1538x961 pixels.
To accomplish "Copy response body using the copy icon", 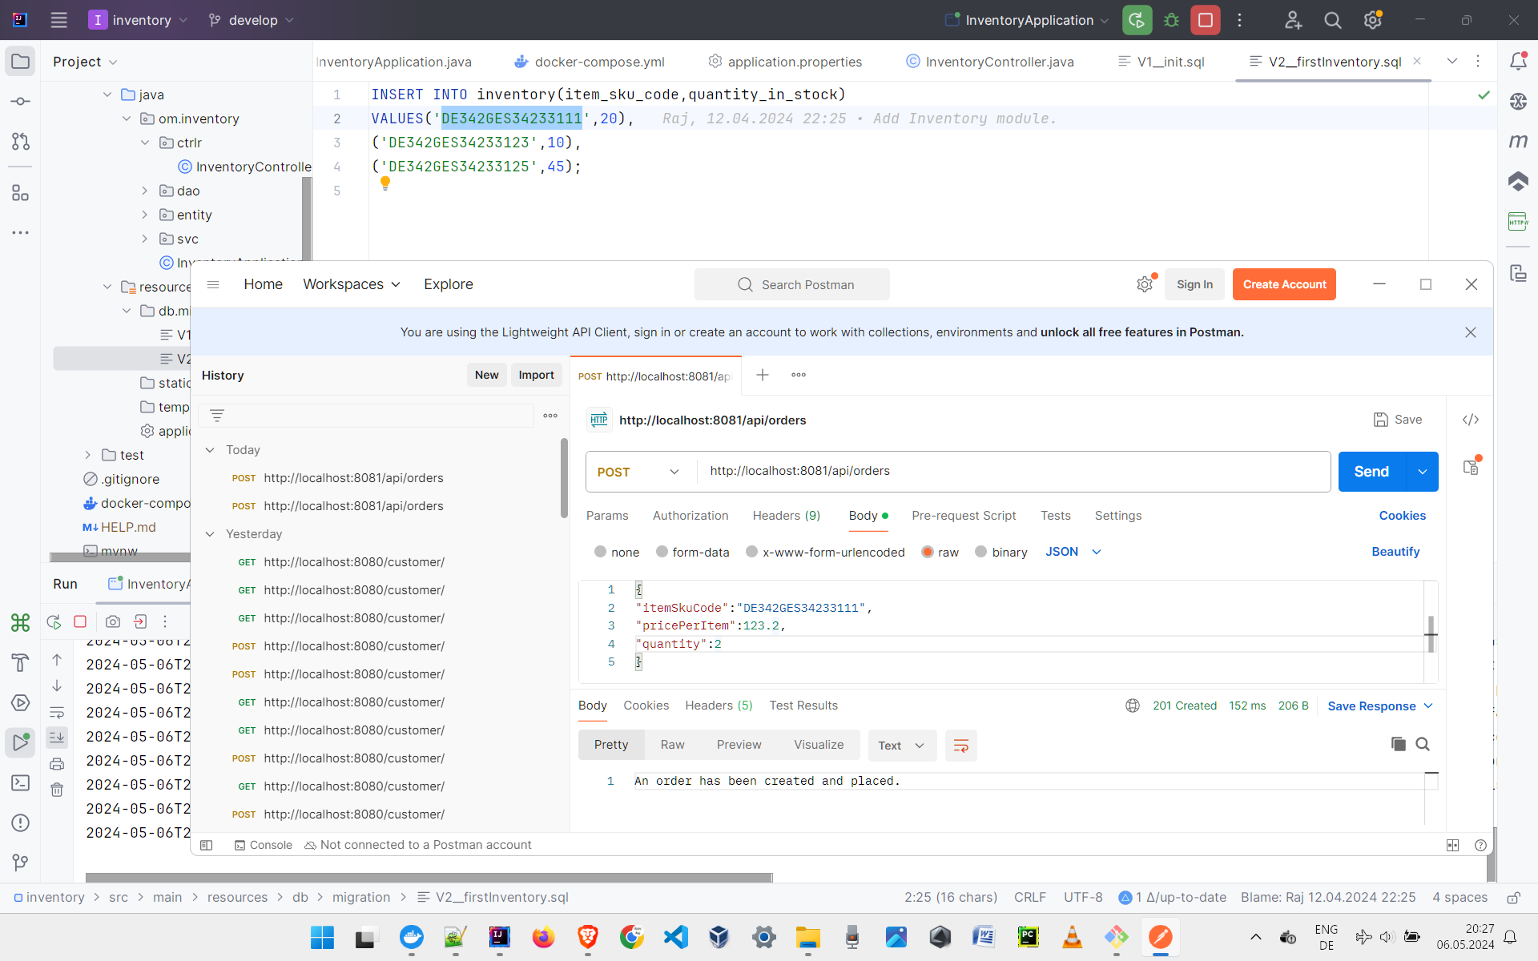I will tap(1398, 744).
